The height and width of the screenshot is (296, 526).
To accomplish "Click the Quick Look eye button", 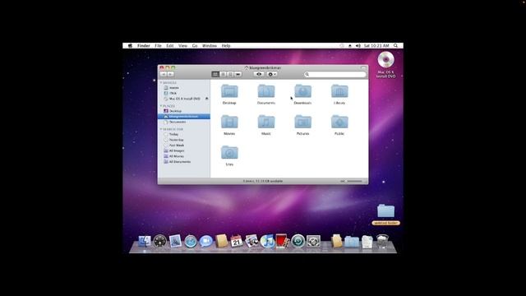I will coord(259,74).
